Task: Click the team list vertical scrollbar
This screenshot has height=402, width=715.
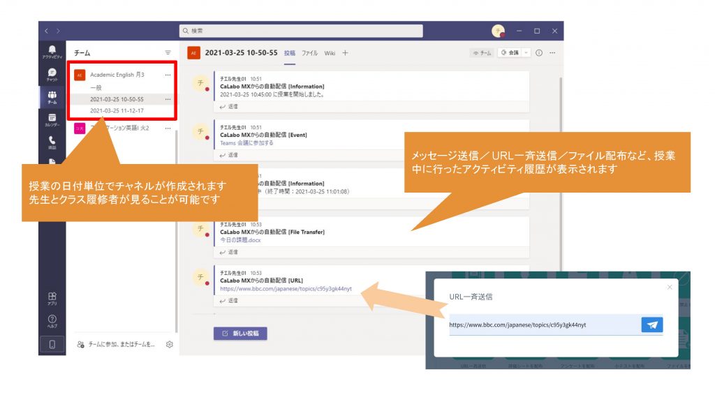Action: coord(177,232)
